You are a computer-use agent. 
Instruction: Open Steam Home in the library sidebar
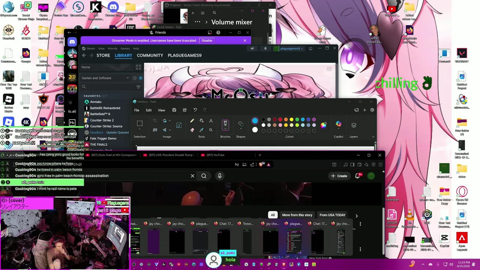pos(107,67)
